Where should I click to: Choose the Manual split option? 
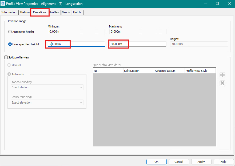(x=9, y=65)
